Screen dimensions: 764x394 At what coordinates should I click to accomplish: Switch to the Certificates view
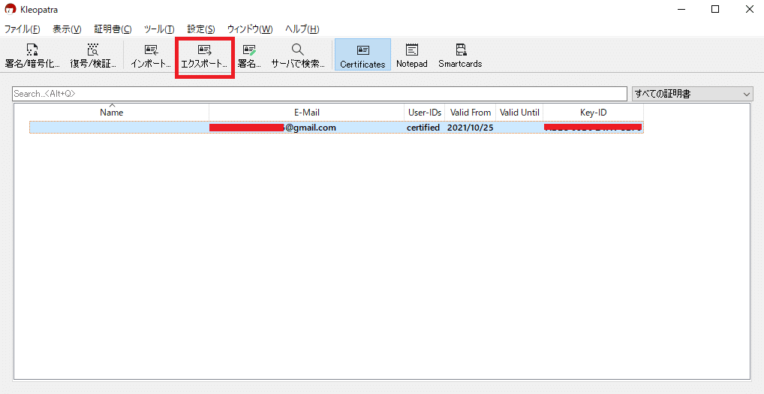pos(362,55)
